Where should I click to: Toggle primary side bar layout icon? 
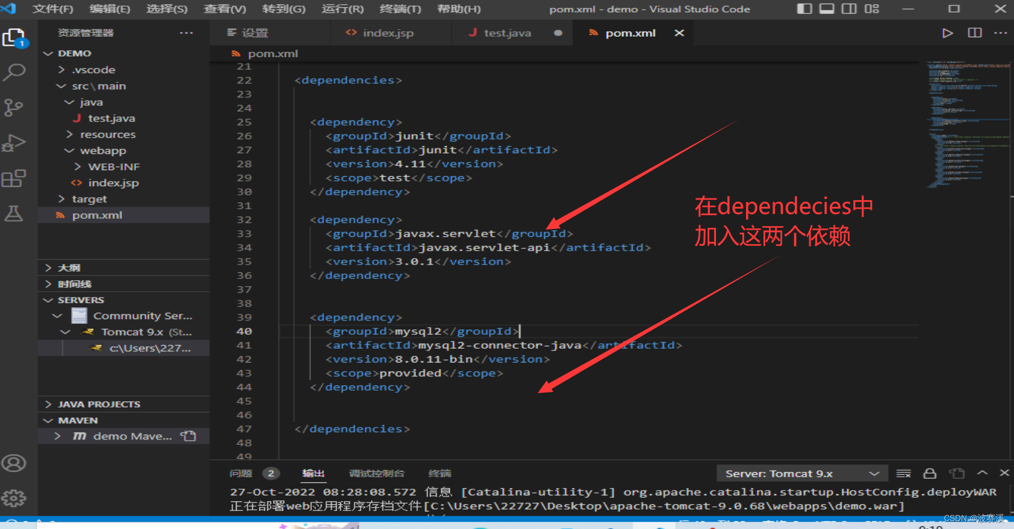click(804, 8)
